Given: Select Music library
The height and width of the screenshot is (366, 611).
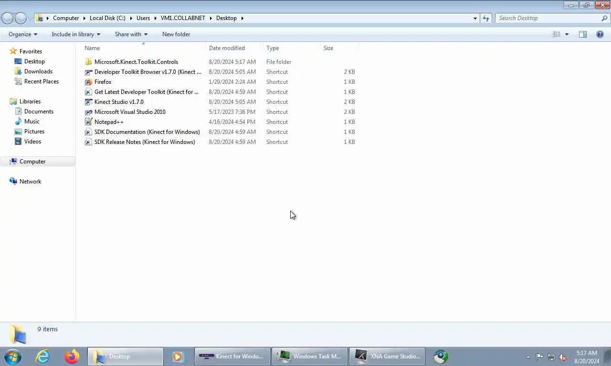Looking at the screenshot, I should (32, 122).
